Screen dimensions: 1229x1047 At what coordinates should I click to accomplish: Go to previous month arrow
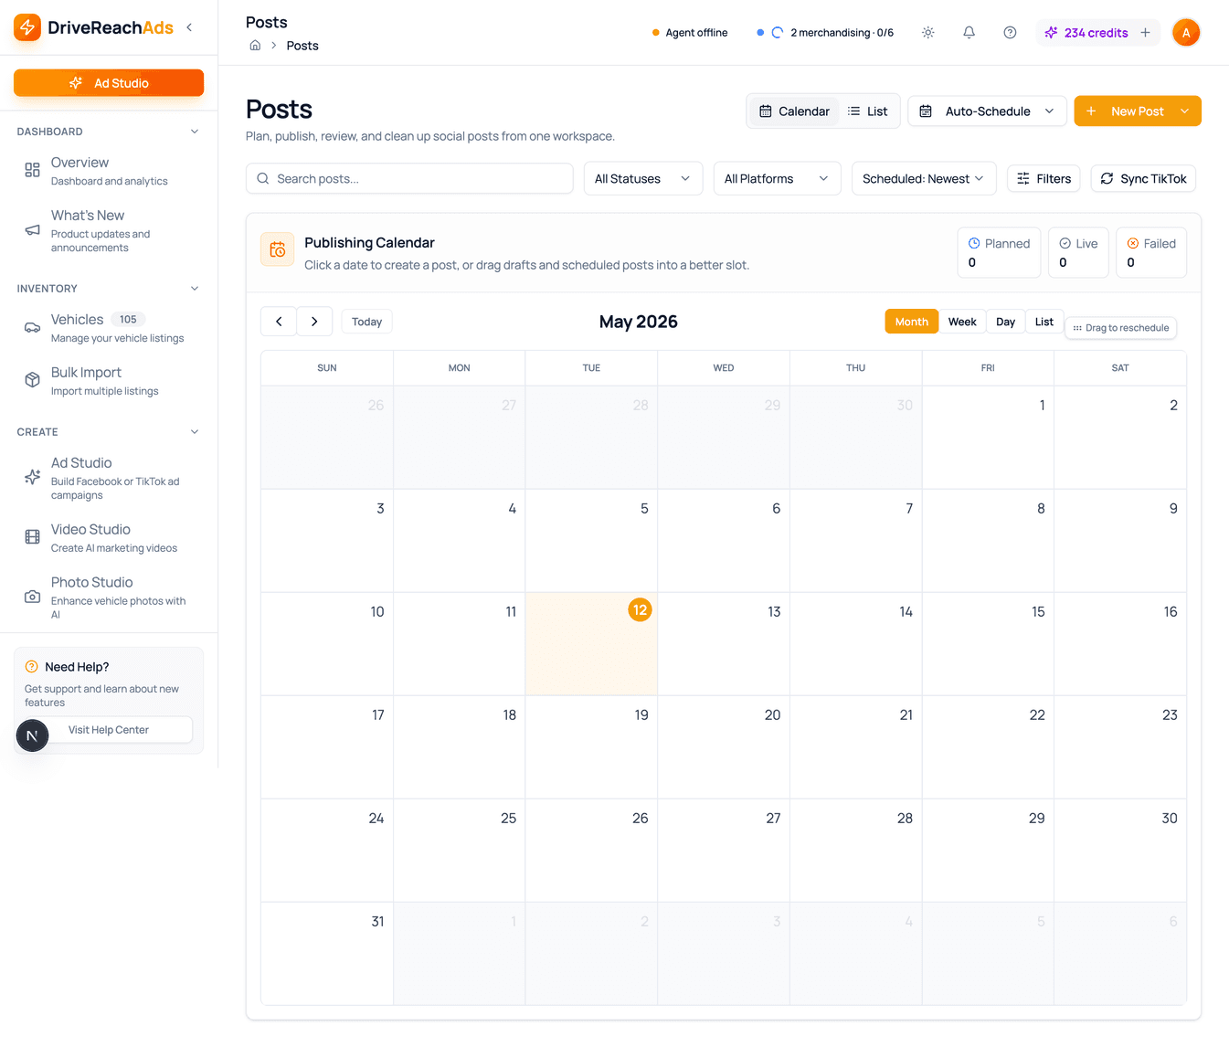pos(279,322)
